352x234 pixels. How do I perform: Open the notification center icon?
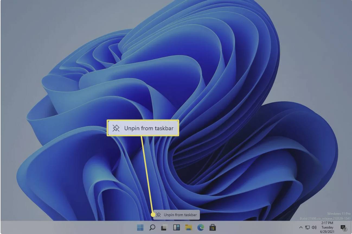343,227
